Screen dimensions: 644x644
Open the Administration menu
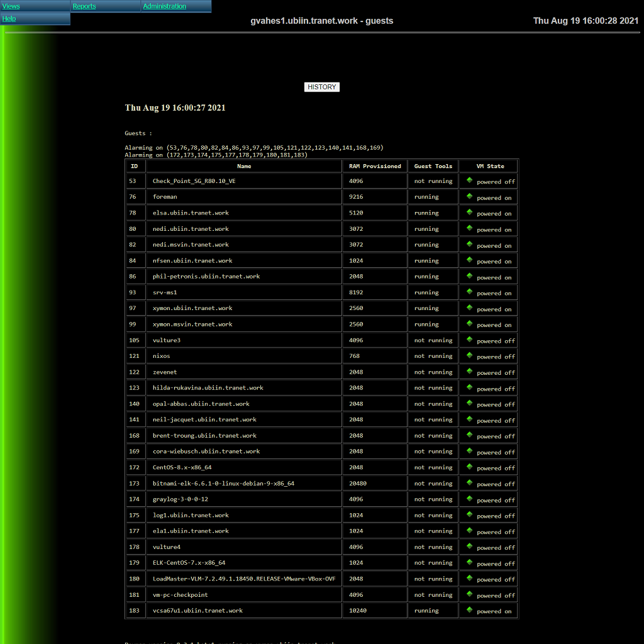(x=164, y=6)
